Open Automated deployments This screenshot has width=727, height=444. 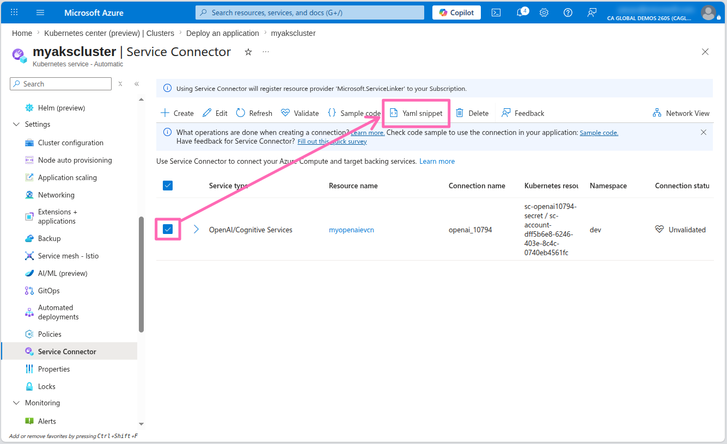pos(58,312)
